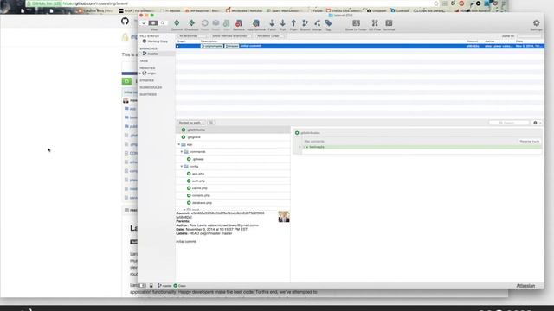
Task: Switch to search view magnifier button
Action: tap(163, 23)
